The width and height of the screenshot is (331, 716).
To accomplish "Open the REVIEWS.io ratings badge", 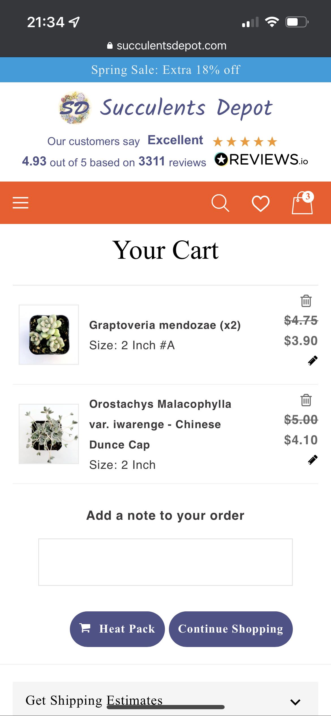I will pos(261,159).
